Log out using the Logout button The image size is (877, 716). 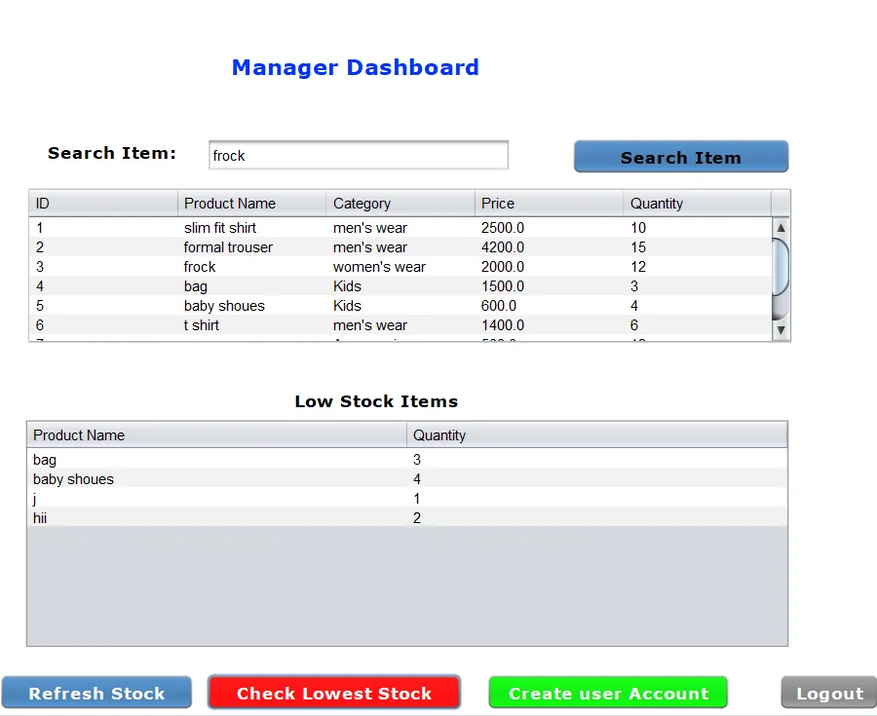click(829, 693)
